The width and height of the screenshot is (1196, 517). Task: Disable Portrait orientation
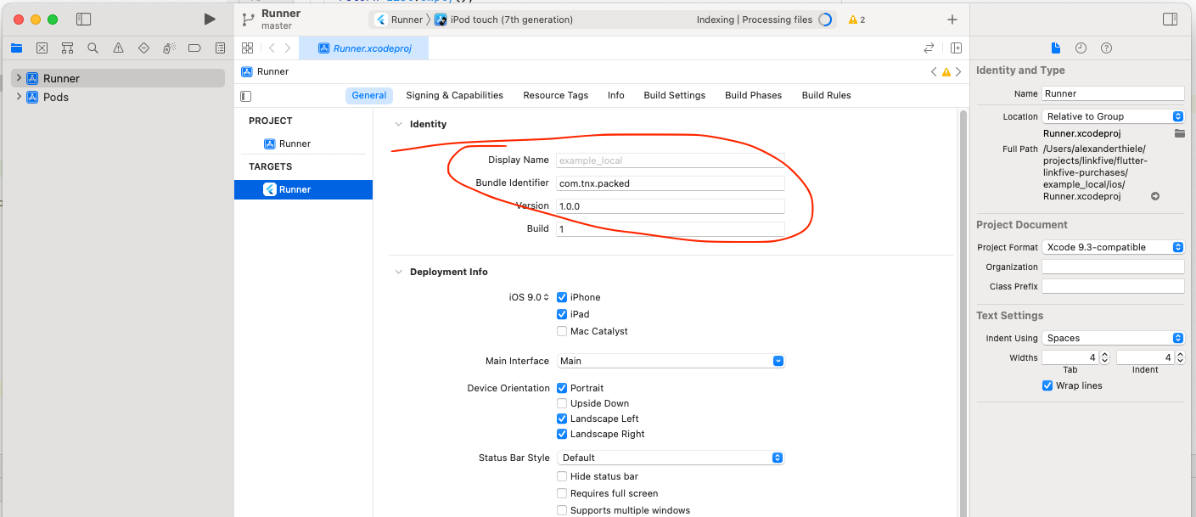click(x=562, y=388)
